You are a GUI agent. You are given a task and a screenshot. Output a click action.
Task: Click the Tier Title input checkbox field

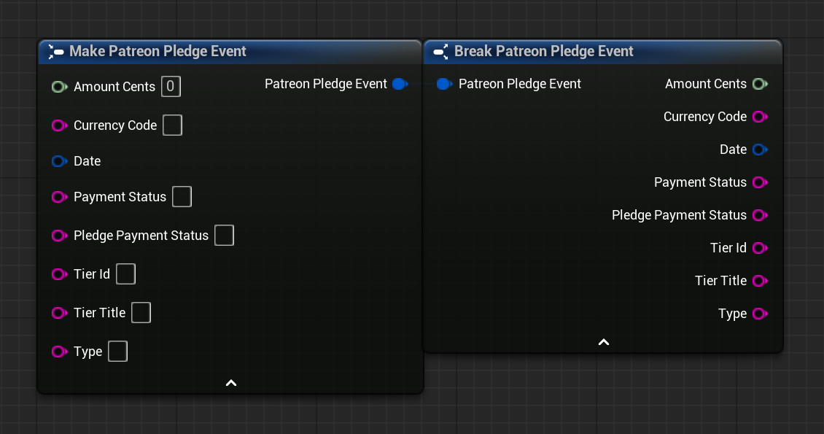click(141, 312)
